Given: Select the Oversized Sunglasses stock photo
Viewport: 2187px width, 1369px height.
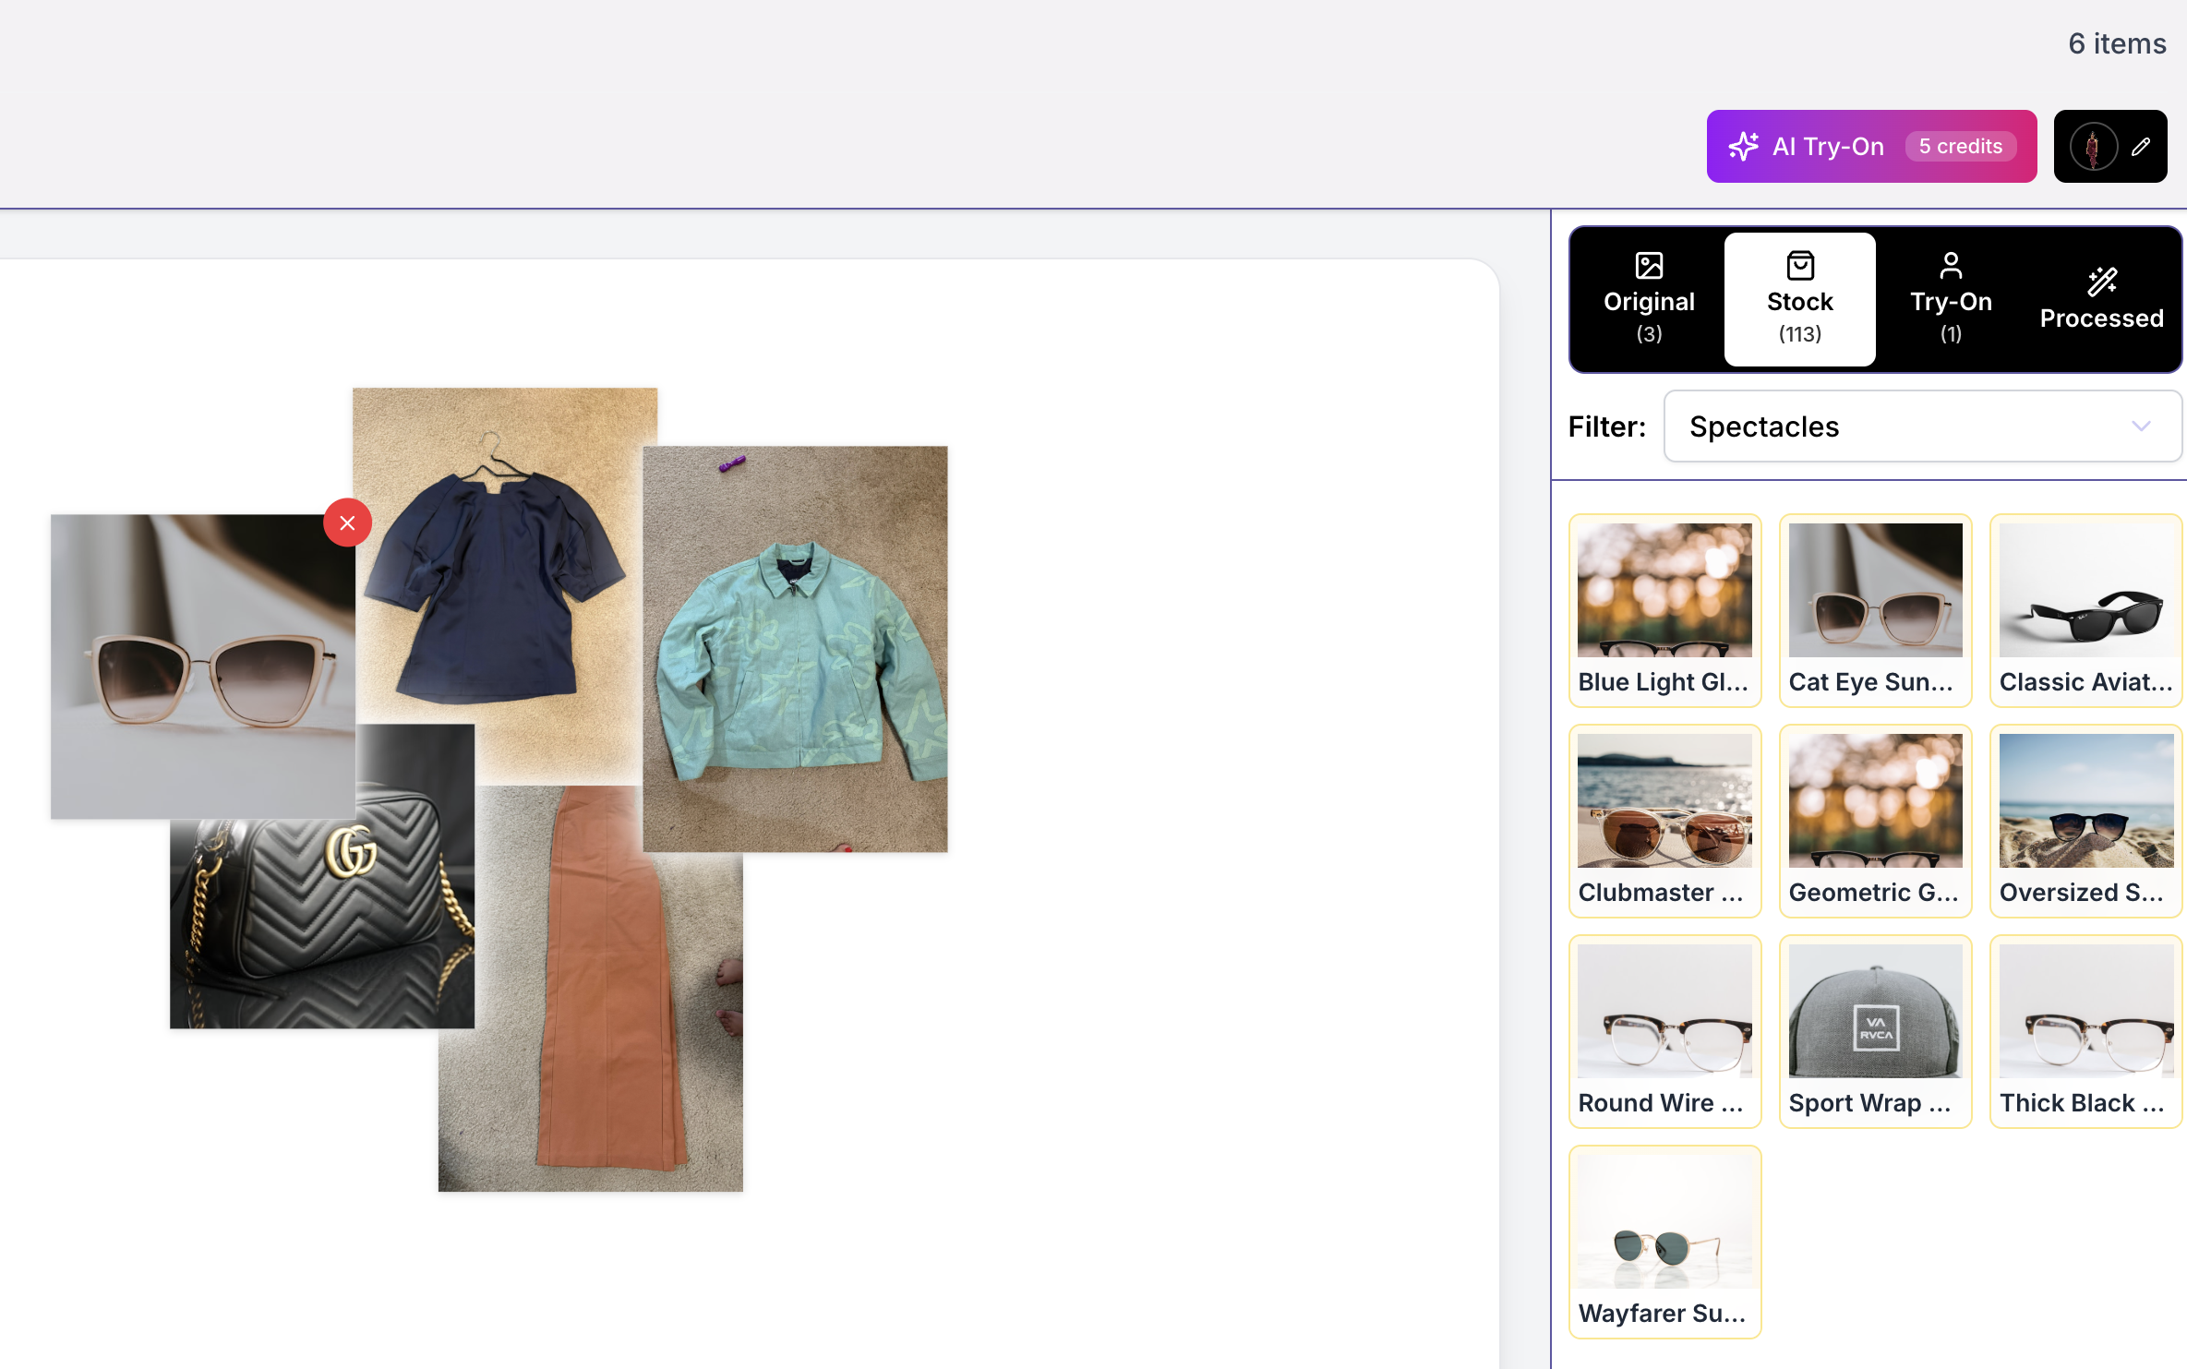Looking at the screenshot, I should (x=2085, y=821).
